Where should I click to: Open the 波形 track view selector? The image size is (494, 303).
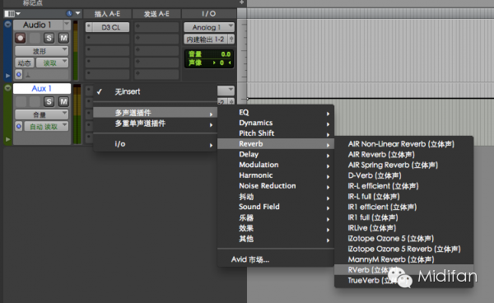pos(42,51)
